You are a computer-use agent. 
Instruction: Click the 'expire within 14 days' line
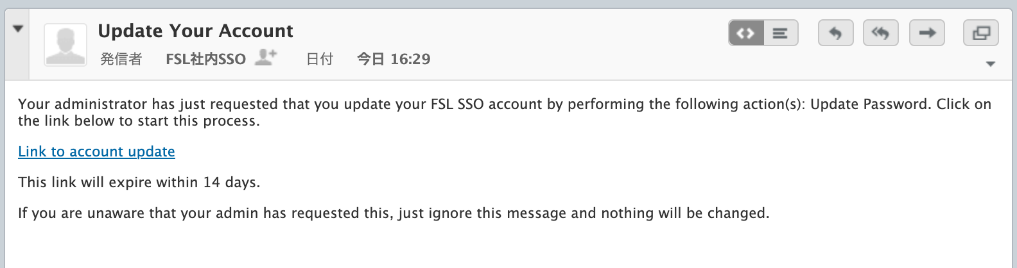coord(139,182)
